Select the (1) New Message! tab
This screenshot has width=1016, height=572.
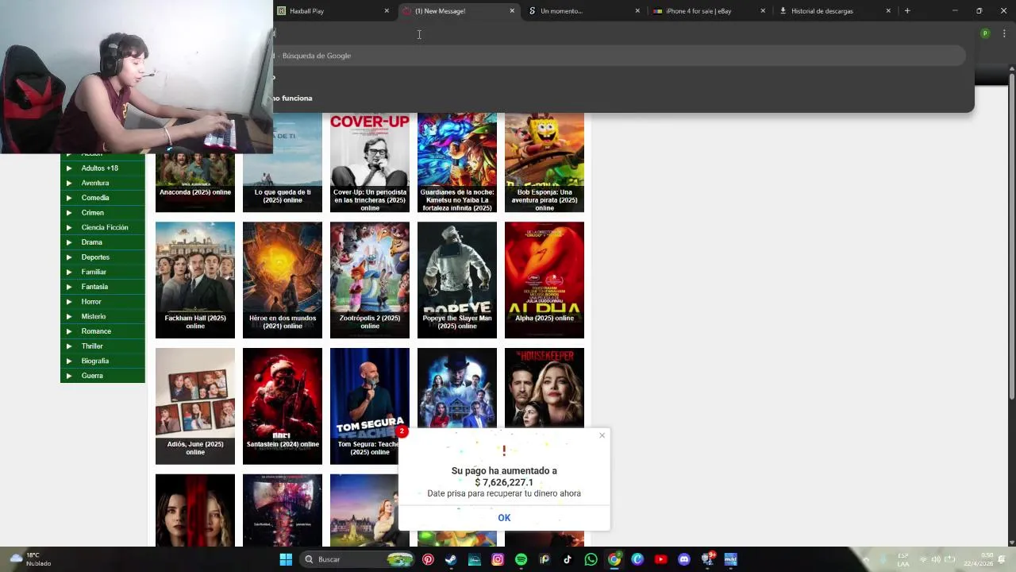(458, 11)
